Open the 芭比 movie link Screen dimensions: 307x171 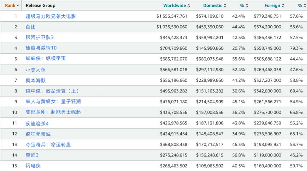click(x=31, y=27)
